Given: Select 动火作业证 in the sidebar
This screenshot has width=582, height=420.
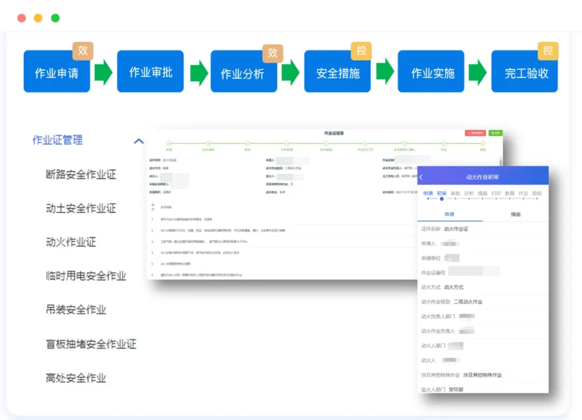Looking at the screenshot, I should [x=71, y=242].
